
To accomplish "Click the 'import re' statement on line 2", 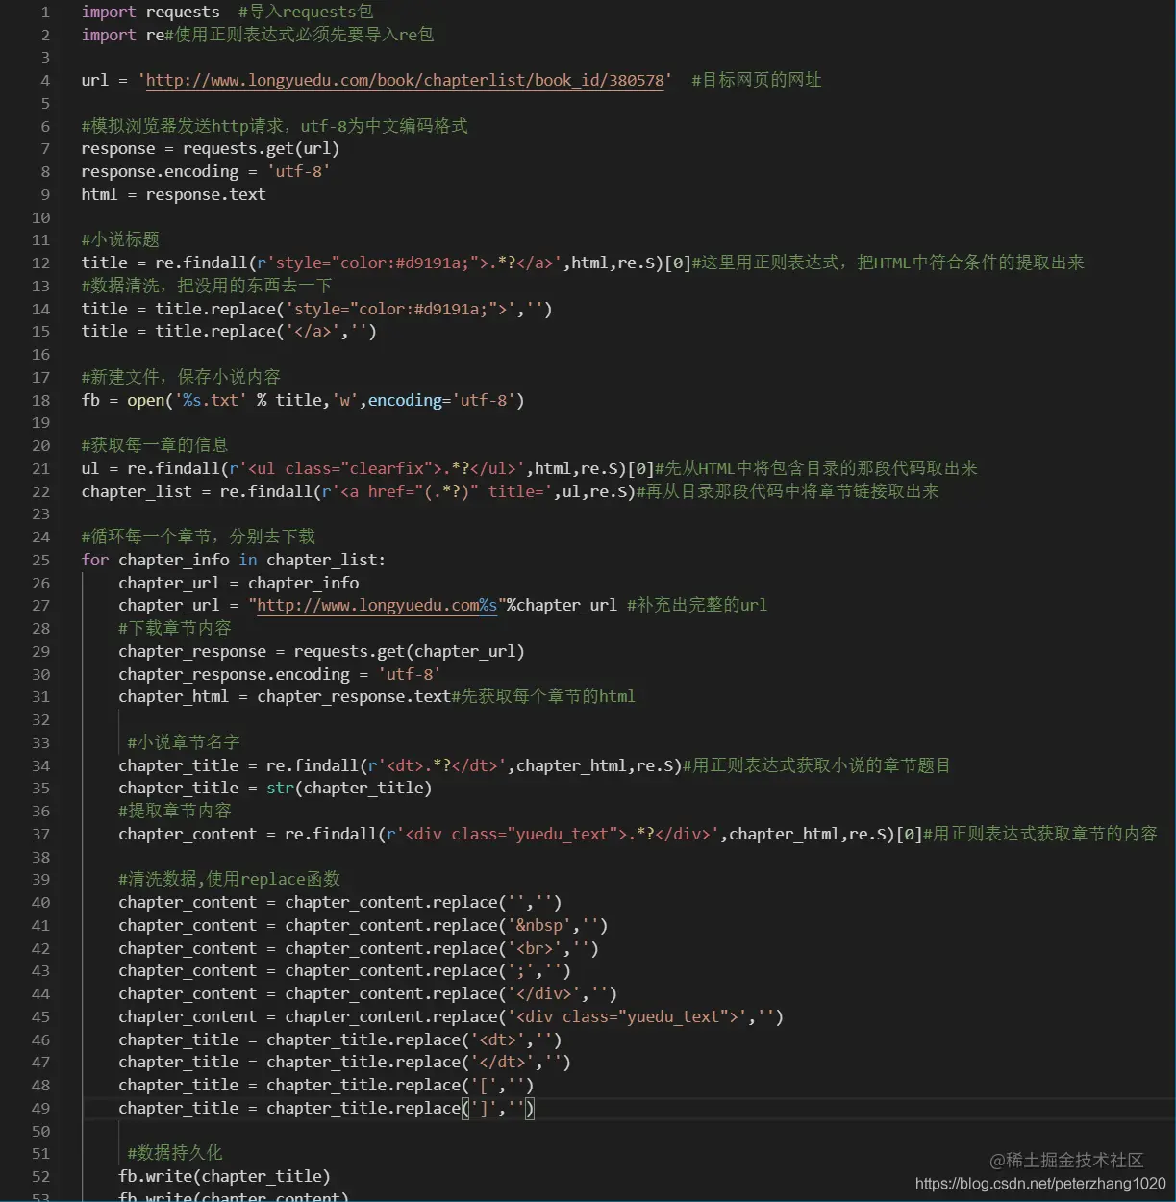I will pyautogui.click(x=123, y=36).
